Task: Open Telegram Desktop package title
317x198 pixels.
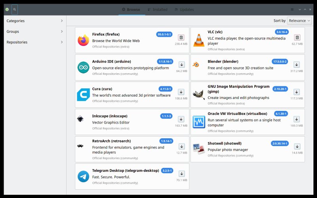Action: coord(126,171)
